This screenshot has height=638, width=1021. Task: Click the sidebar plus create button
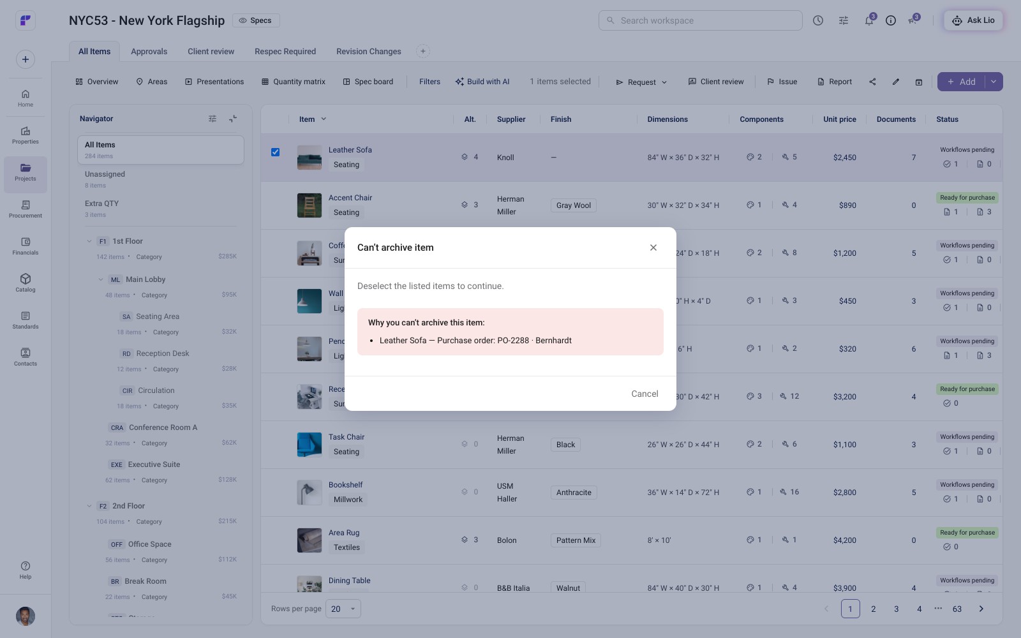26,59
